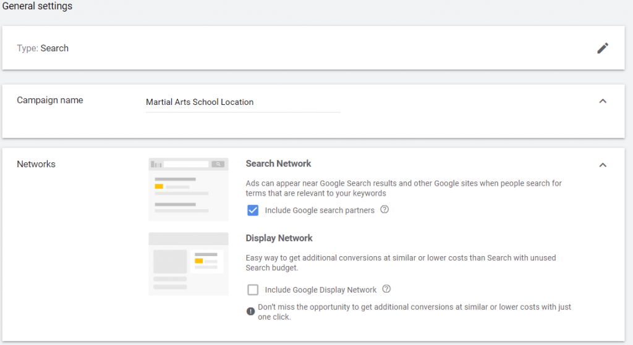This screenshot has width=633, height=345.
Task: Click the Display Network illustration thumbnail
Action: point(188,264)
